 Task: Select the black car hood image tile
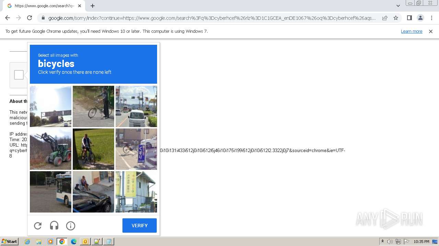tap(93, 192)
